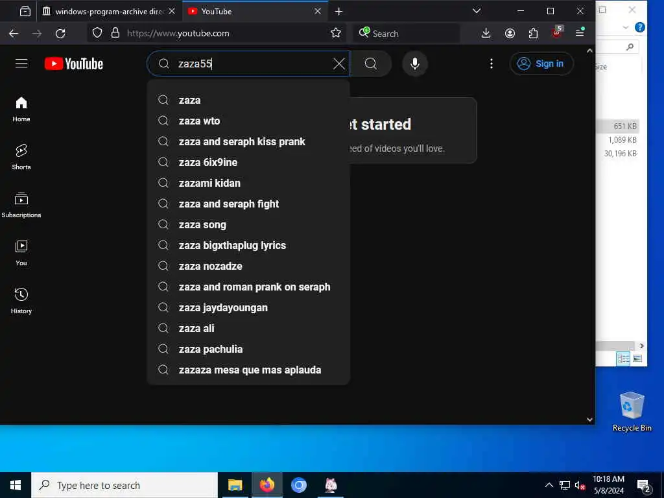664x498 pixels.
Task: Open the Firefox downloads panel
Action: coord(486,33)
